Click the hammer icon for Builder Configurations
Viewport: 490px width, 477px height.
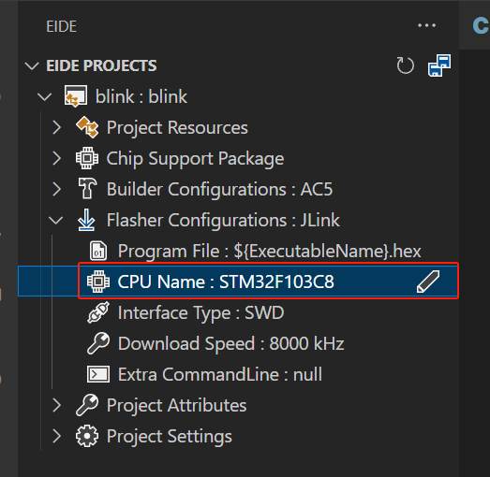click(x=87, y=188)
